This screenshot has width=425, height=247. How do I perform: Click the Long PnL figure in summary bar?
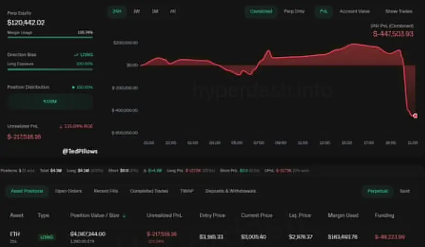click(x=193, y=171)
